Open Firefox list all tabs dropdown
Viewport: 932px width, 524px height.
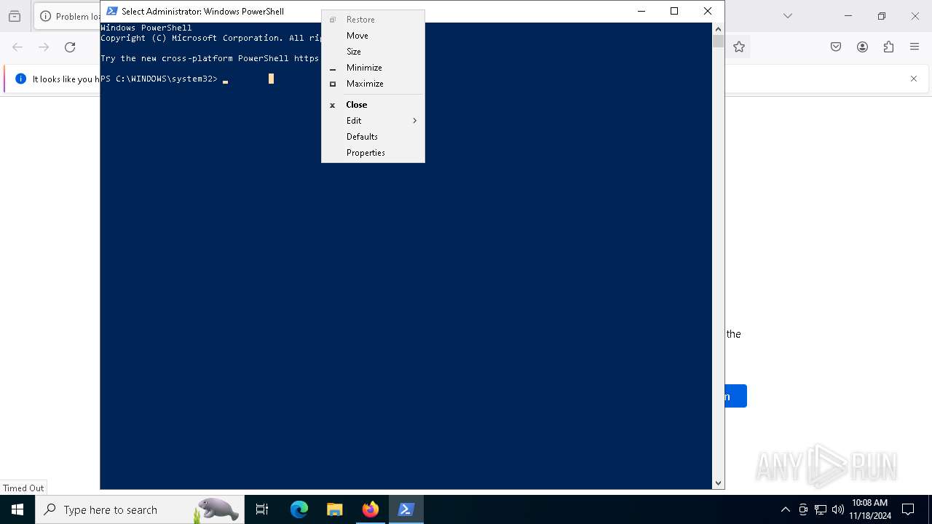tap(787, 16)
